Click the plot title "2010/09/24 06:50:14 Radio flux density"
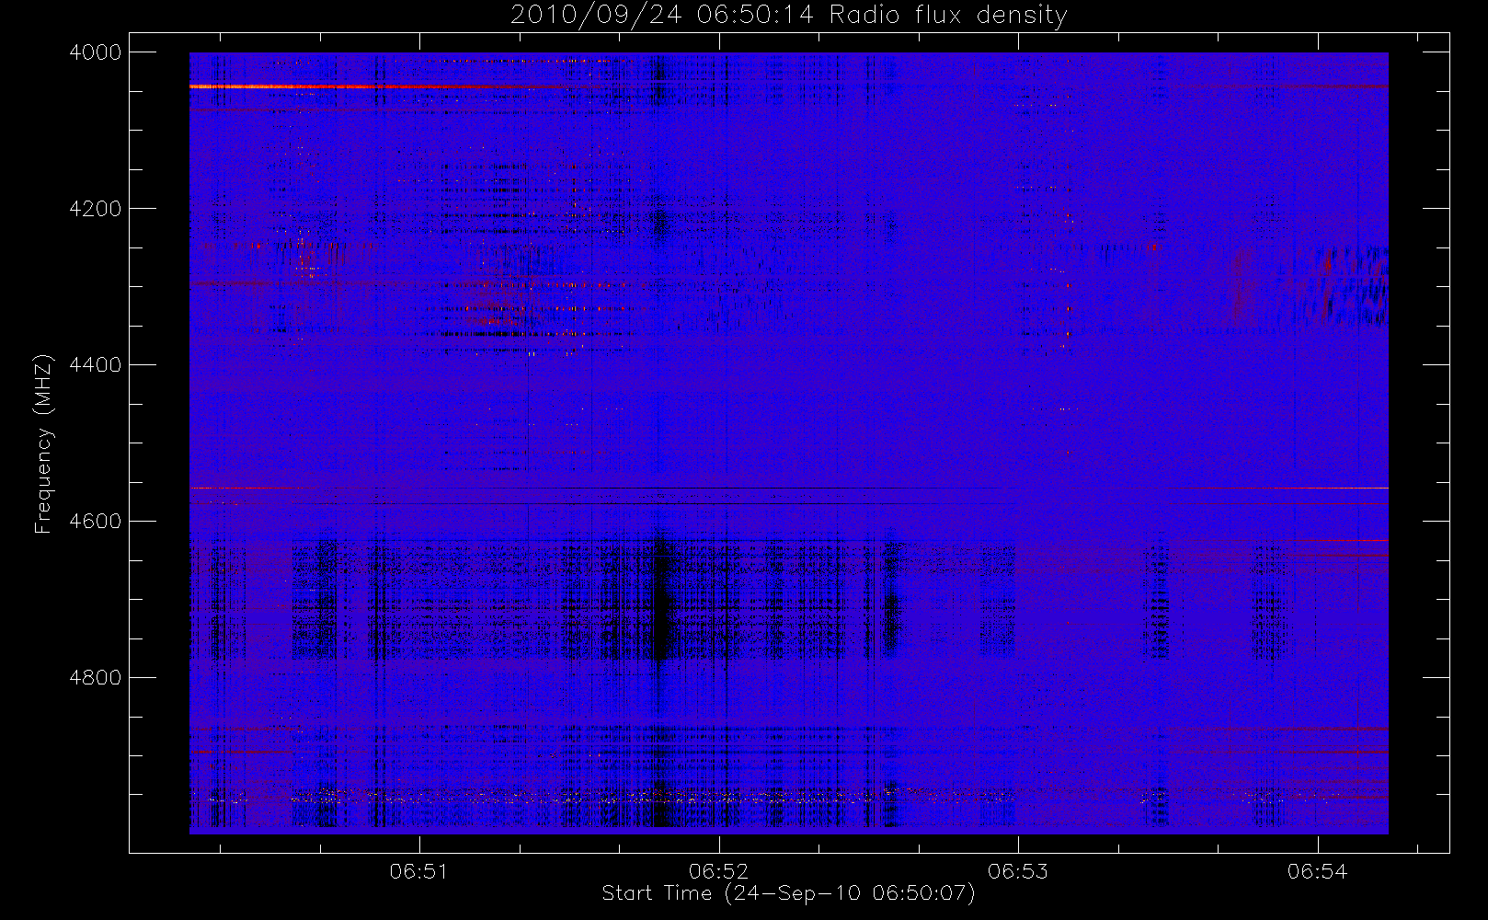The width and height of the screenshot is (1488, 920). 788,16
